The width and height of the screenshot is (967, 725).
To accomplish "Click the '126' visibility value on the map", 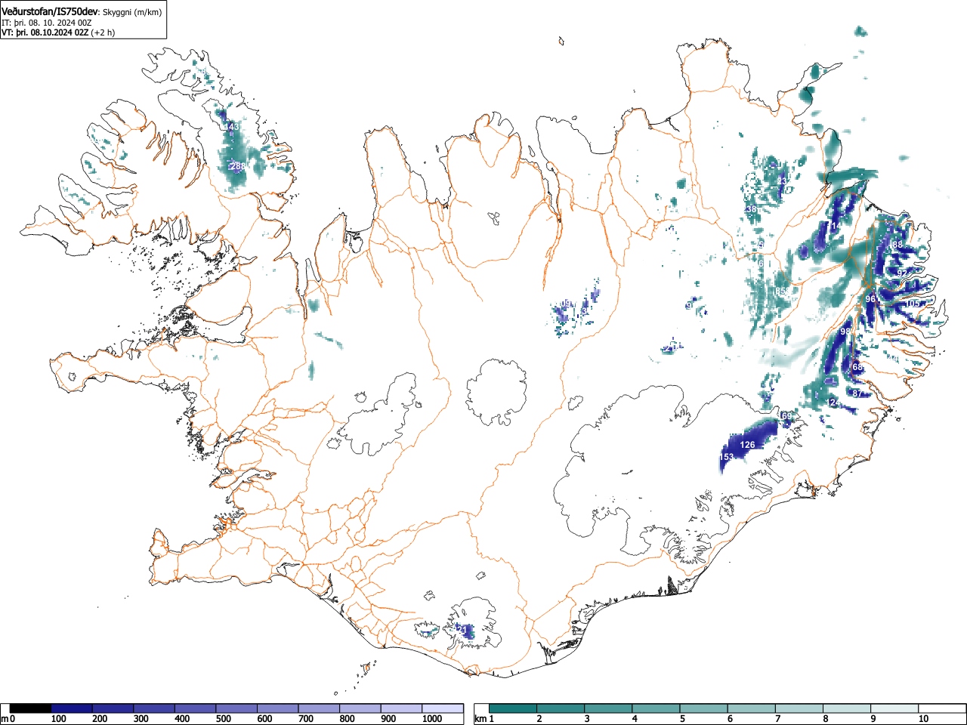I will coord(747,445).
